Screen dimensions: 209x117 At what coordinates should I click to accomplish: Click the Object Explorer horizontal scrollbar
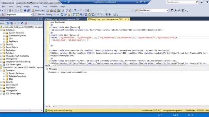pos(16,110)
